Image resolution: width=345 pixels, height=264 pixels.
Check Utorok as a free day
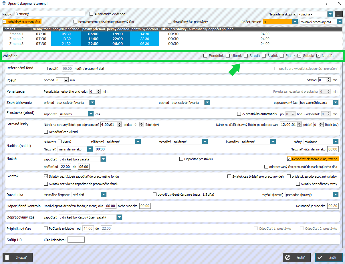(x=228, y=56)
